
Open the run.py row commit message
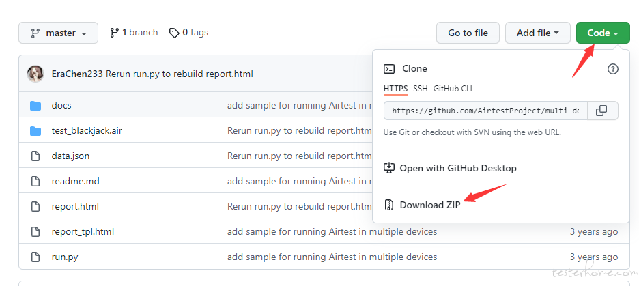[332, 257]
